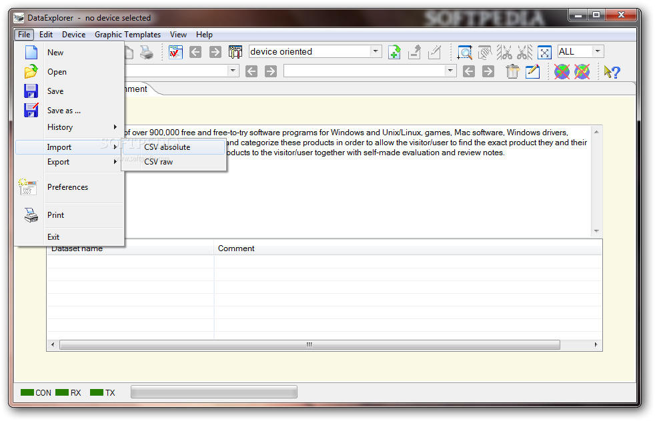
Task: Click the second crossed-out globe icon
Action: [582, 72]
